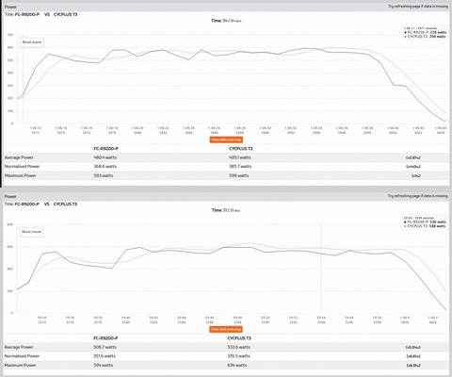This screenshot has width=452, height=377.
Task: Click the Maximum Power label in lower table
Action: coord(20,366)
